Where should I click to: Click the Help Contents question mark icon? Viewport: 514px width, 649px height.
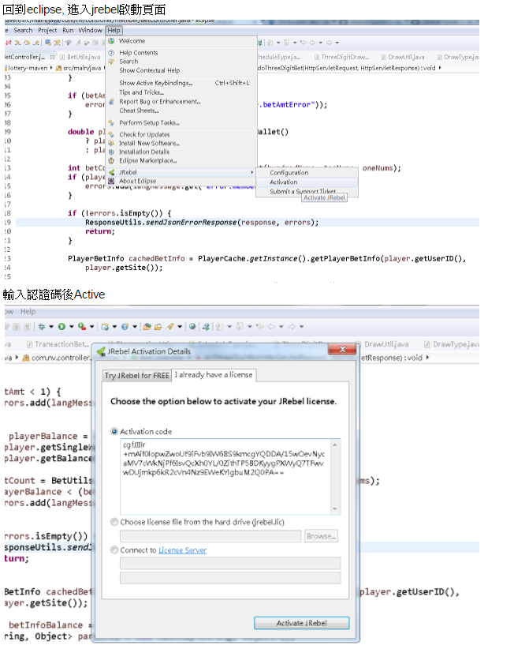pos(111,53)
